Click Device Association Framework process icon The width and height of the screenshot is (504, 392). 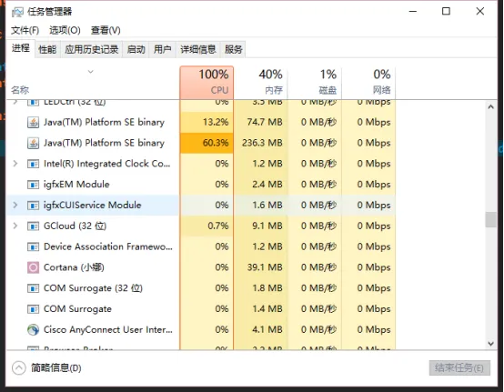(x=33, y=246)
